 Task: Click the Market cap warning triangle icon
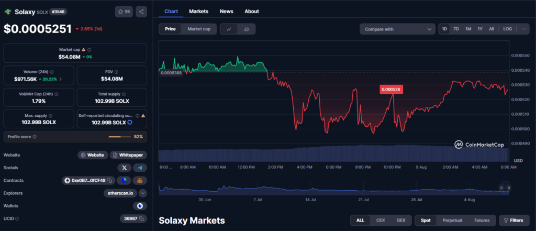[83, 50]
